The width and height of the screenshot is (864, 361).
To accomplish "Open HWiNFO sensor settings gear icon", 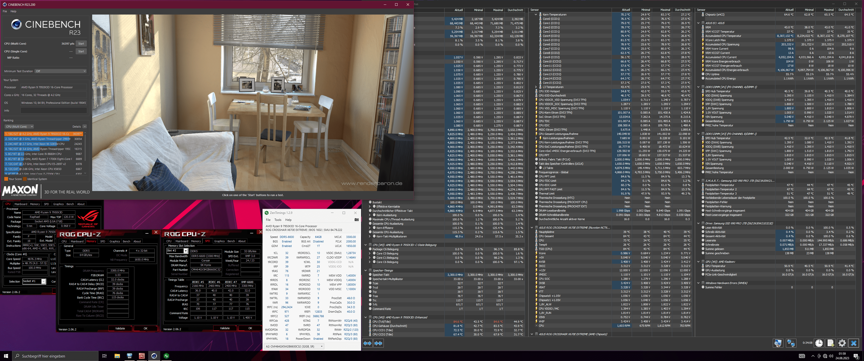I will click(x=842, y=343).
